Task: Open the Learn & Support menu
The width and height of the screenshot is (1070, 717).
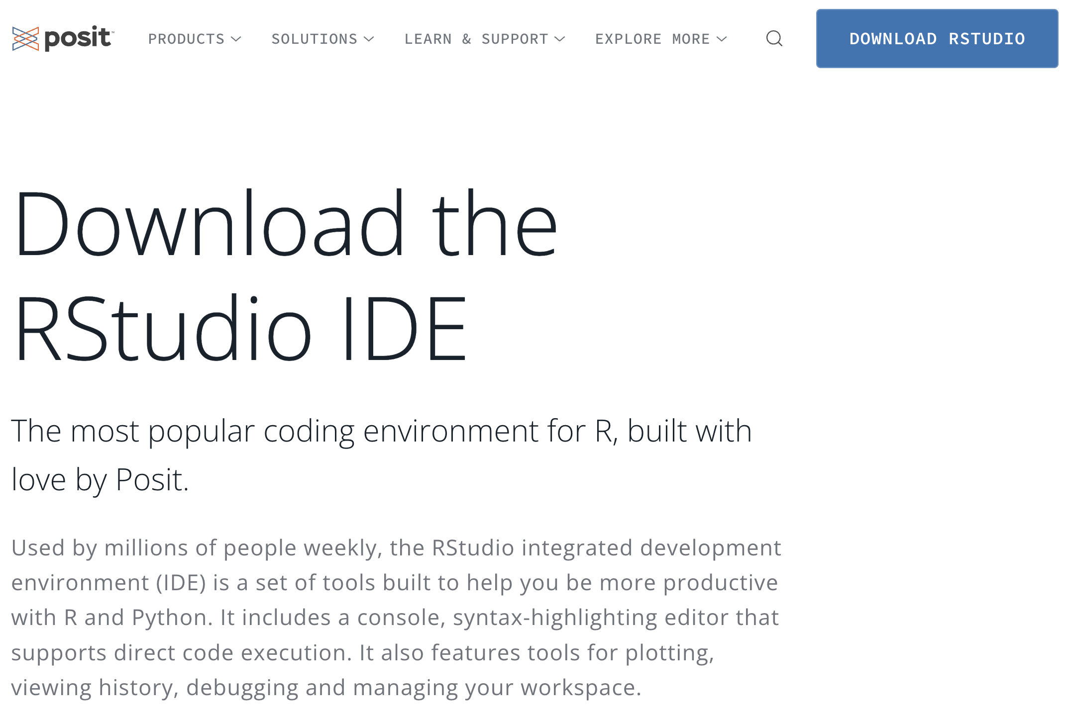Action: click(x=485, y=39)
